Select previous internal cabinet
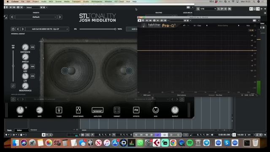This screenshot has height=152, width=270. 18,29
